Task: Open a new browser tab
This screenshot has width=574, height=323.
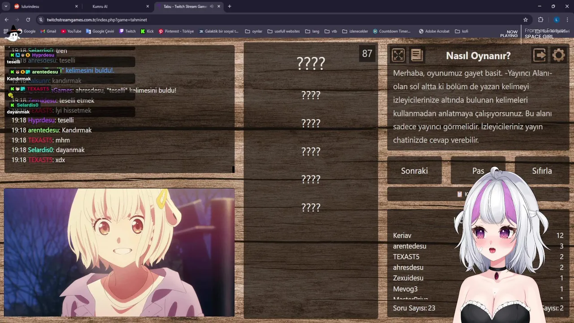Action: [230, 6]
